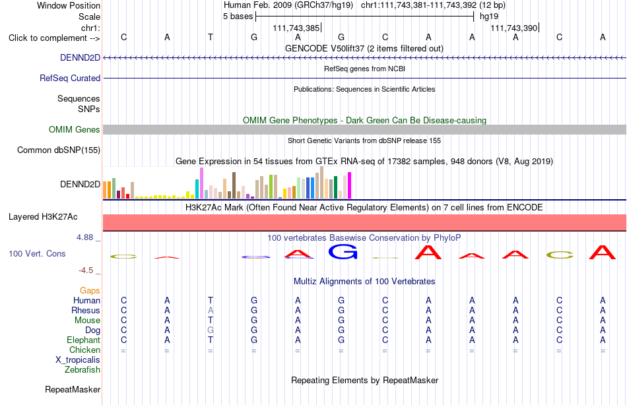Image resolution: width=627 pixels, height=405 pixels.
Task: Click the hg19 scale label
Action: (489, 16)
